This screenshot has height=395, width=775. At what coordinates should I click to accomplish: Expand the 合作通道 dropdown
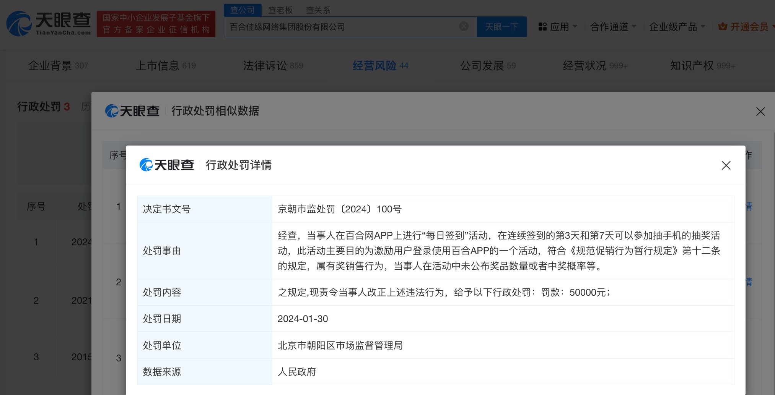613,27
